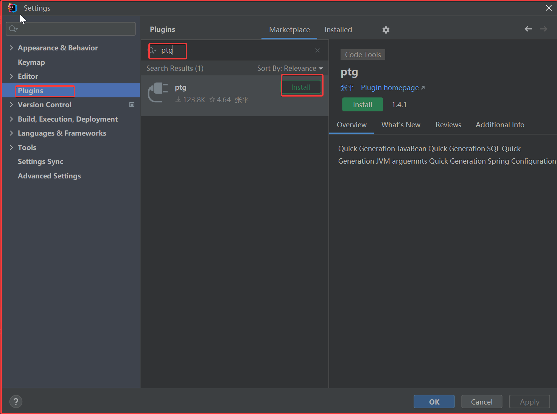Click the settings search magnifier icon
The width and height of the screenshot is (557, 414).
[x=13, y=29]
